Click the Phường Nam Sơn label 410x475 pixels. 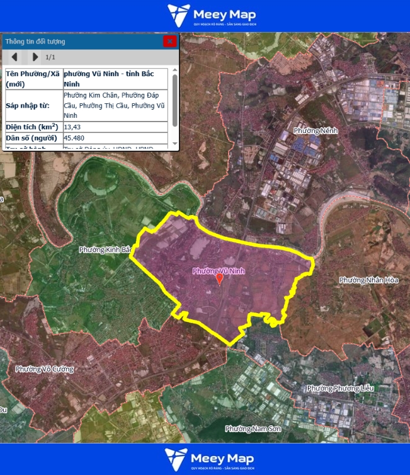coord(253,428)
